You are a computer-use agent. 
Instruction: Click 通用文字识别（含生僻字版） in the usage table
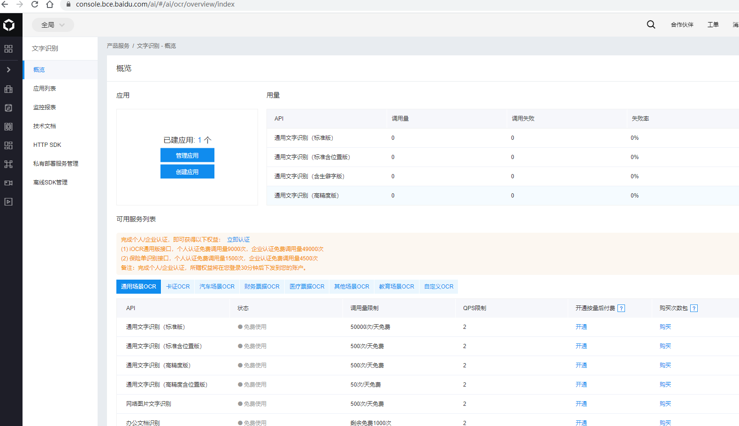click(x=309, y=176)
